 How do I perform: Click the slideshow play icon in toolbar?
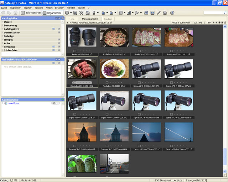pos(137,13)
